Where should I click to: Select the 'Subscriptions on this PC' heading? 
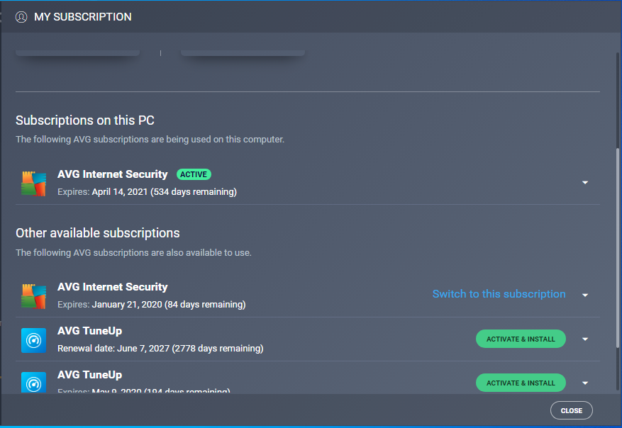pyautogui.click(x=85, y=120)
